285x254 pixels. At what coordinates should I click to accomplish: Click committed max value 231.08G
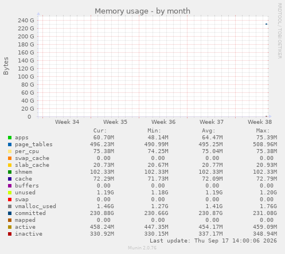pyautogui.click(x=265, y=213)
